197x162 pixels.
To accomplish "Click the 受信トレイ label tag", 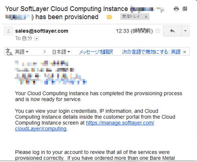I will pyautogui.click(x=131, y=16).
